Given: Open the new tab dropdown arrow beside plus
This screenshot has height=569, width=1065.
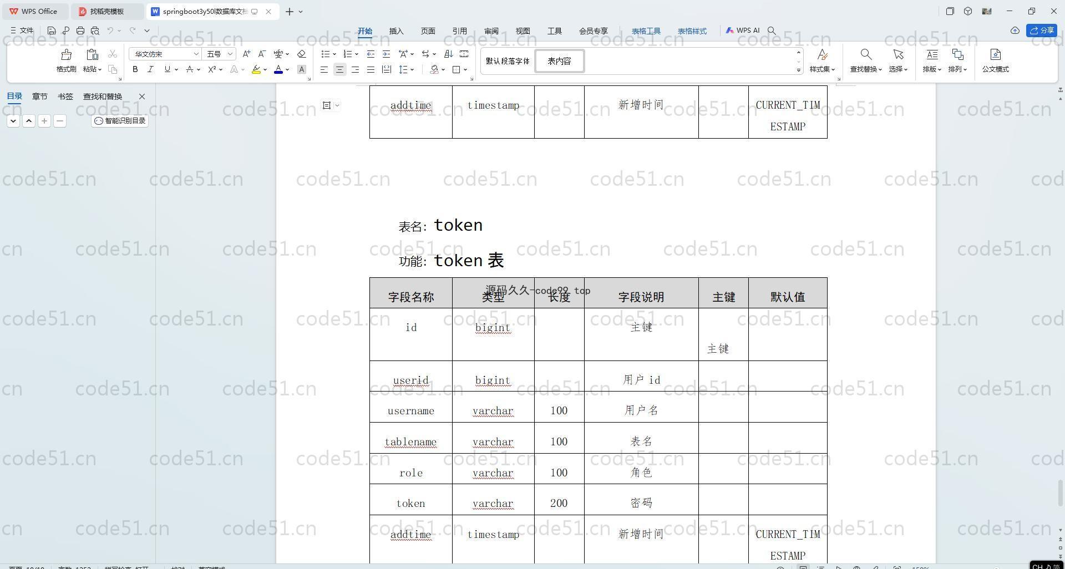Looking at the screenshot, I should [x=301, y=12].
